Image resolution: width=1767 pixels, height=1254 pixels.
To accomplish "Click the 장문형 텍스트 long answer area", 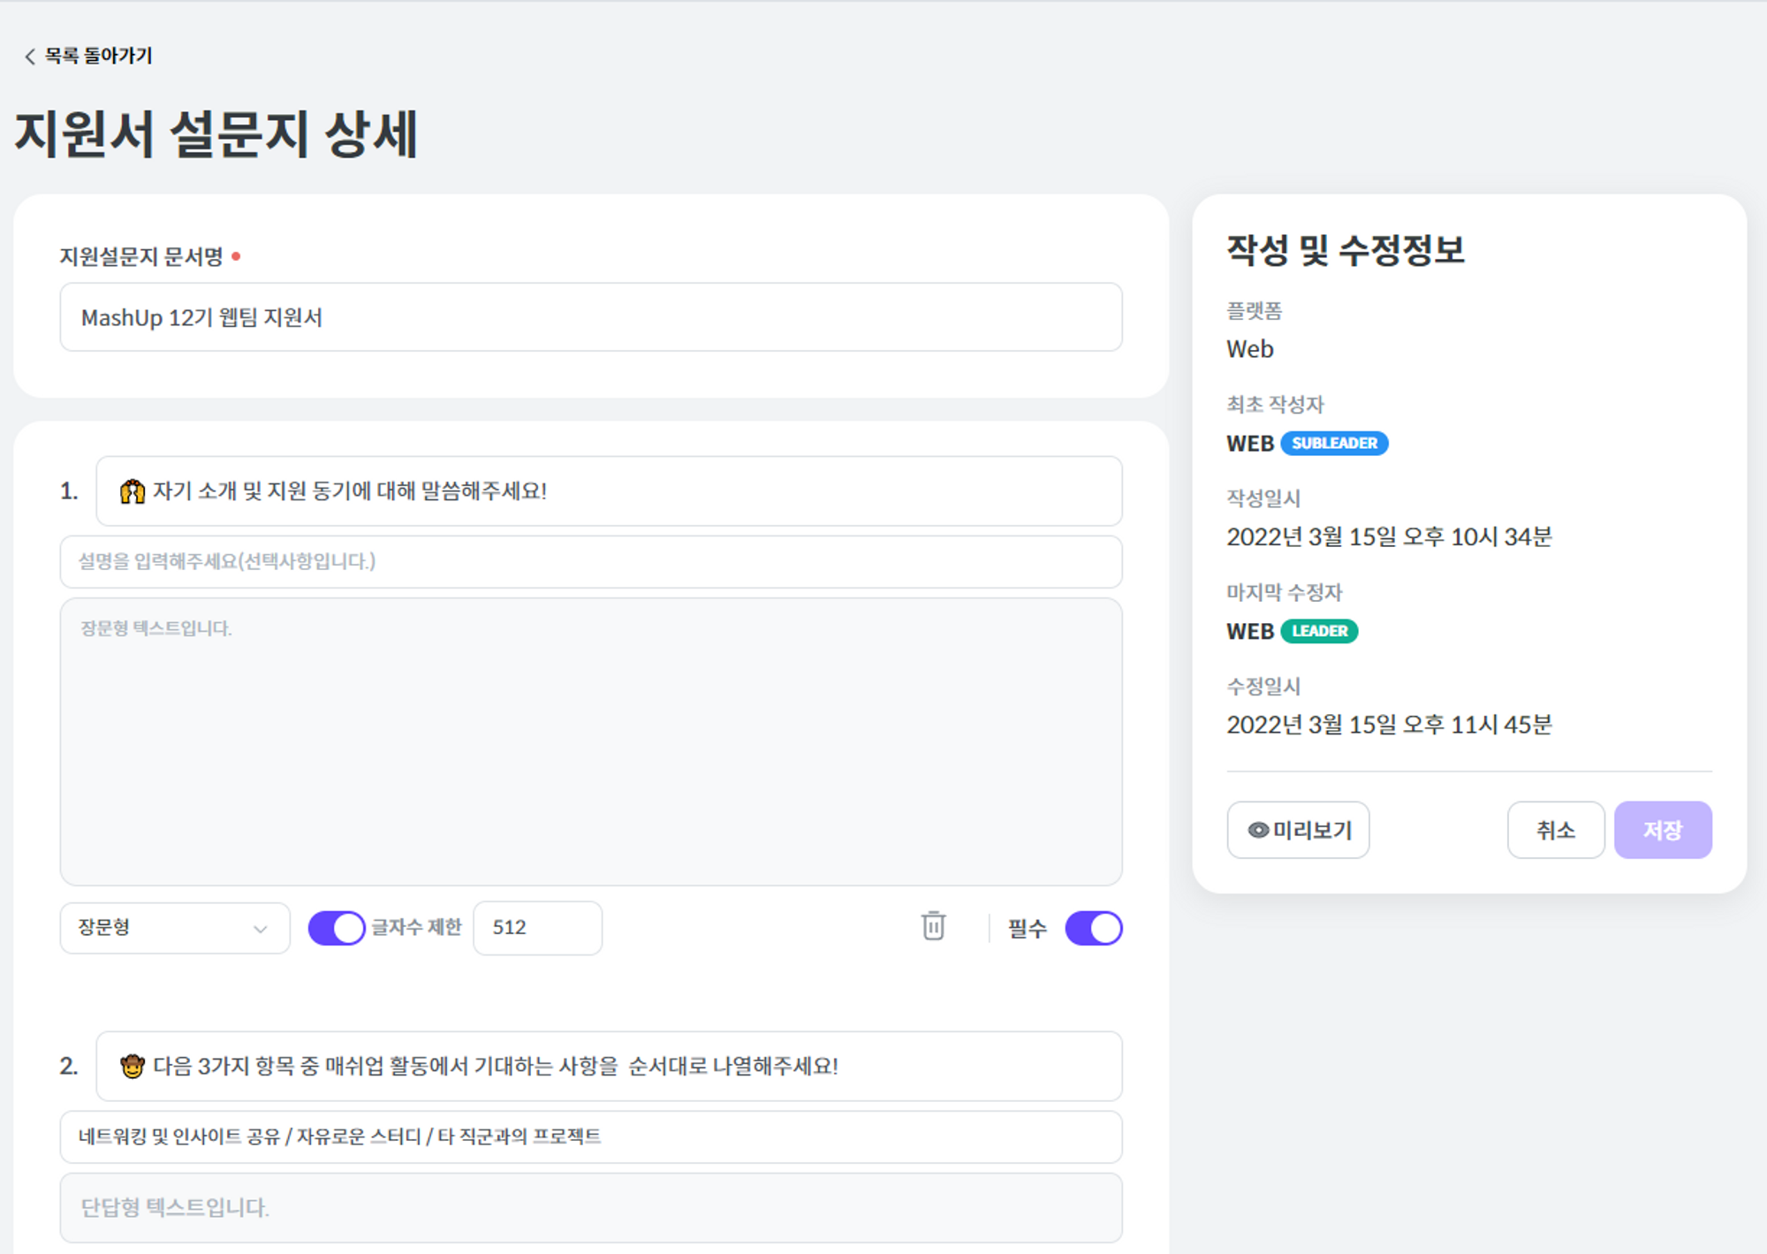I will coord(590,742).
